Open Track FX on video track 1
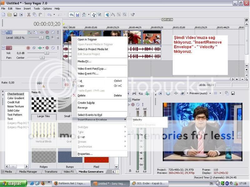250x187 pixels. (x=47, y=32)
